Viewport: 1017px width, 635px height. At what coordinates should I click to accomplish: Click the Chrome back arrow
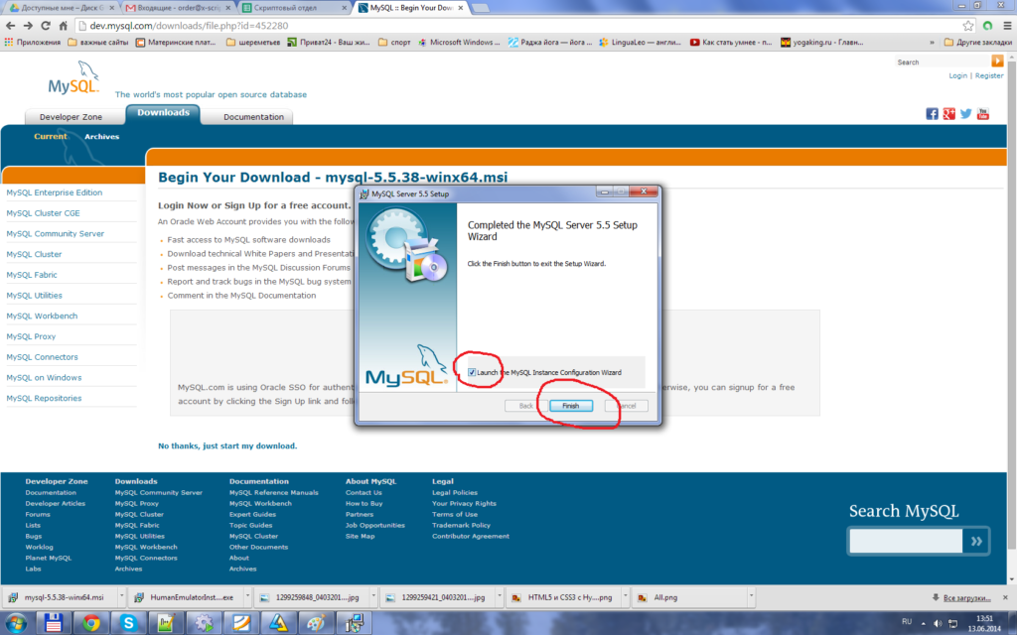click(10, 26)
